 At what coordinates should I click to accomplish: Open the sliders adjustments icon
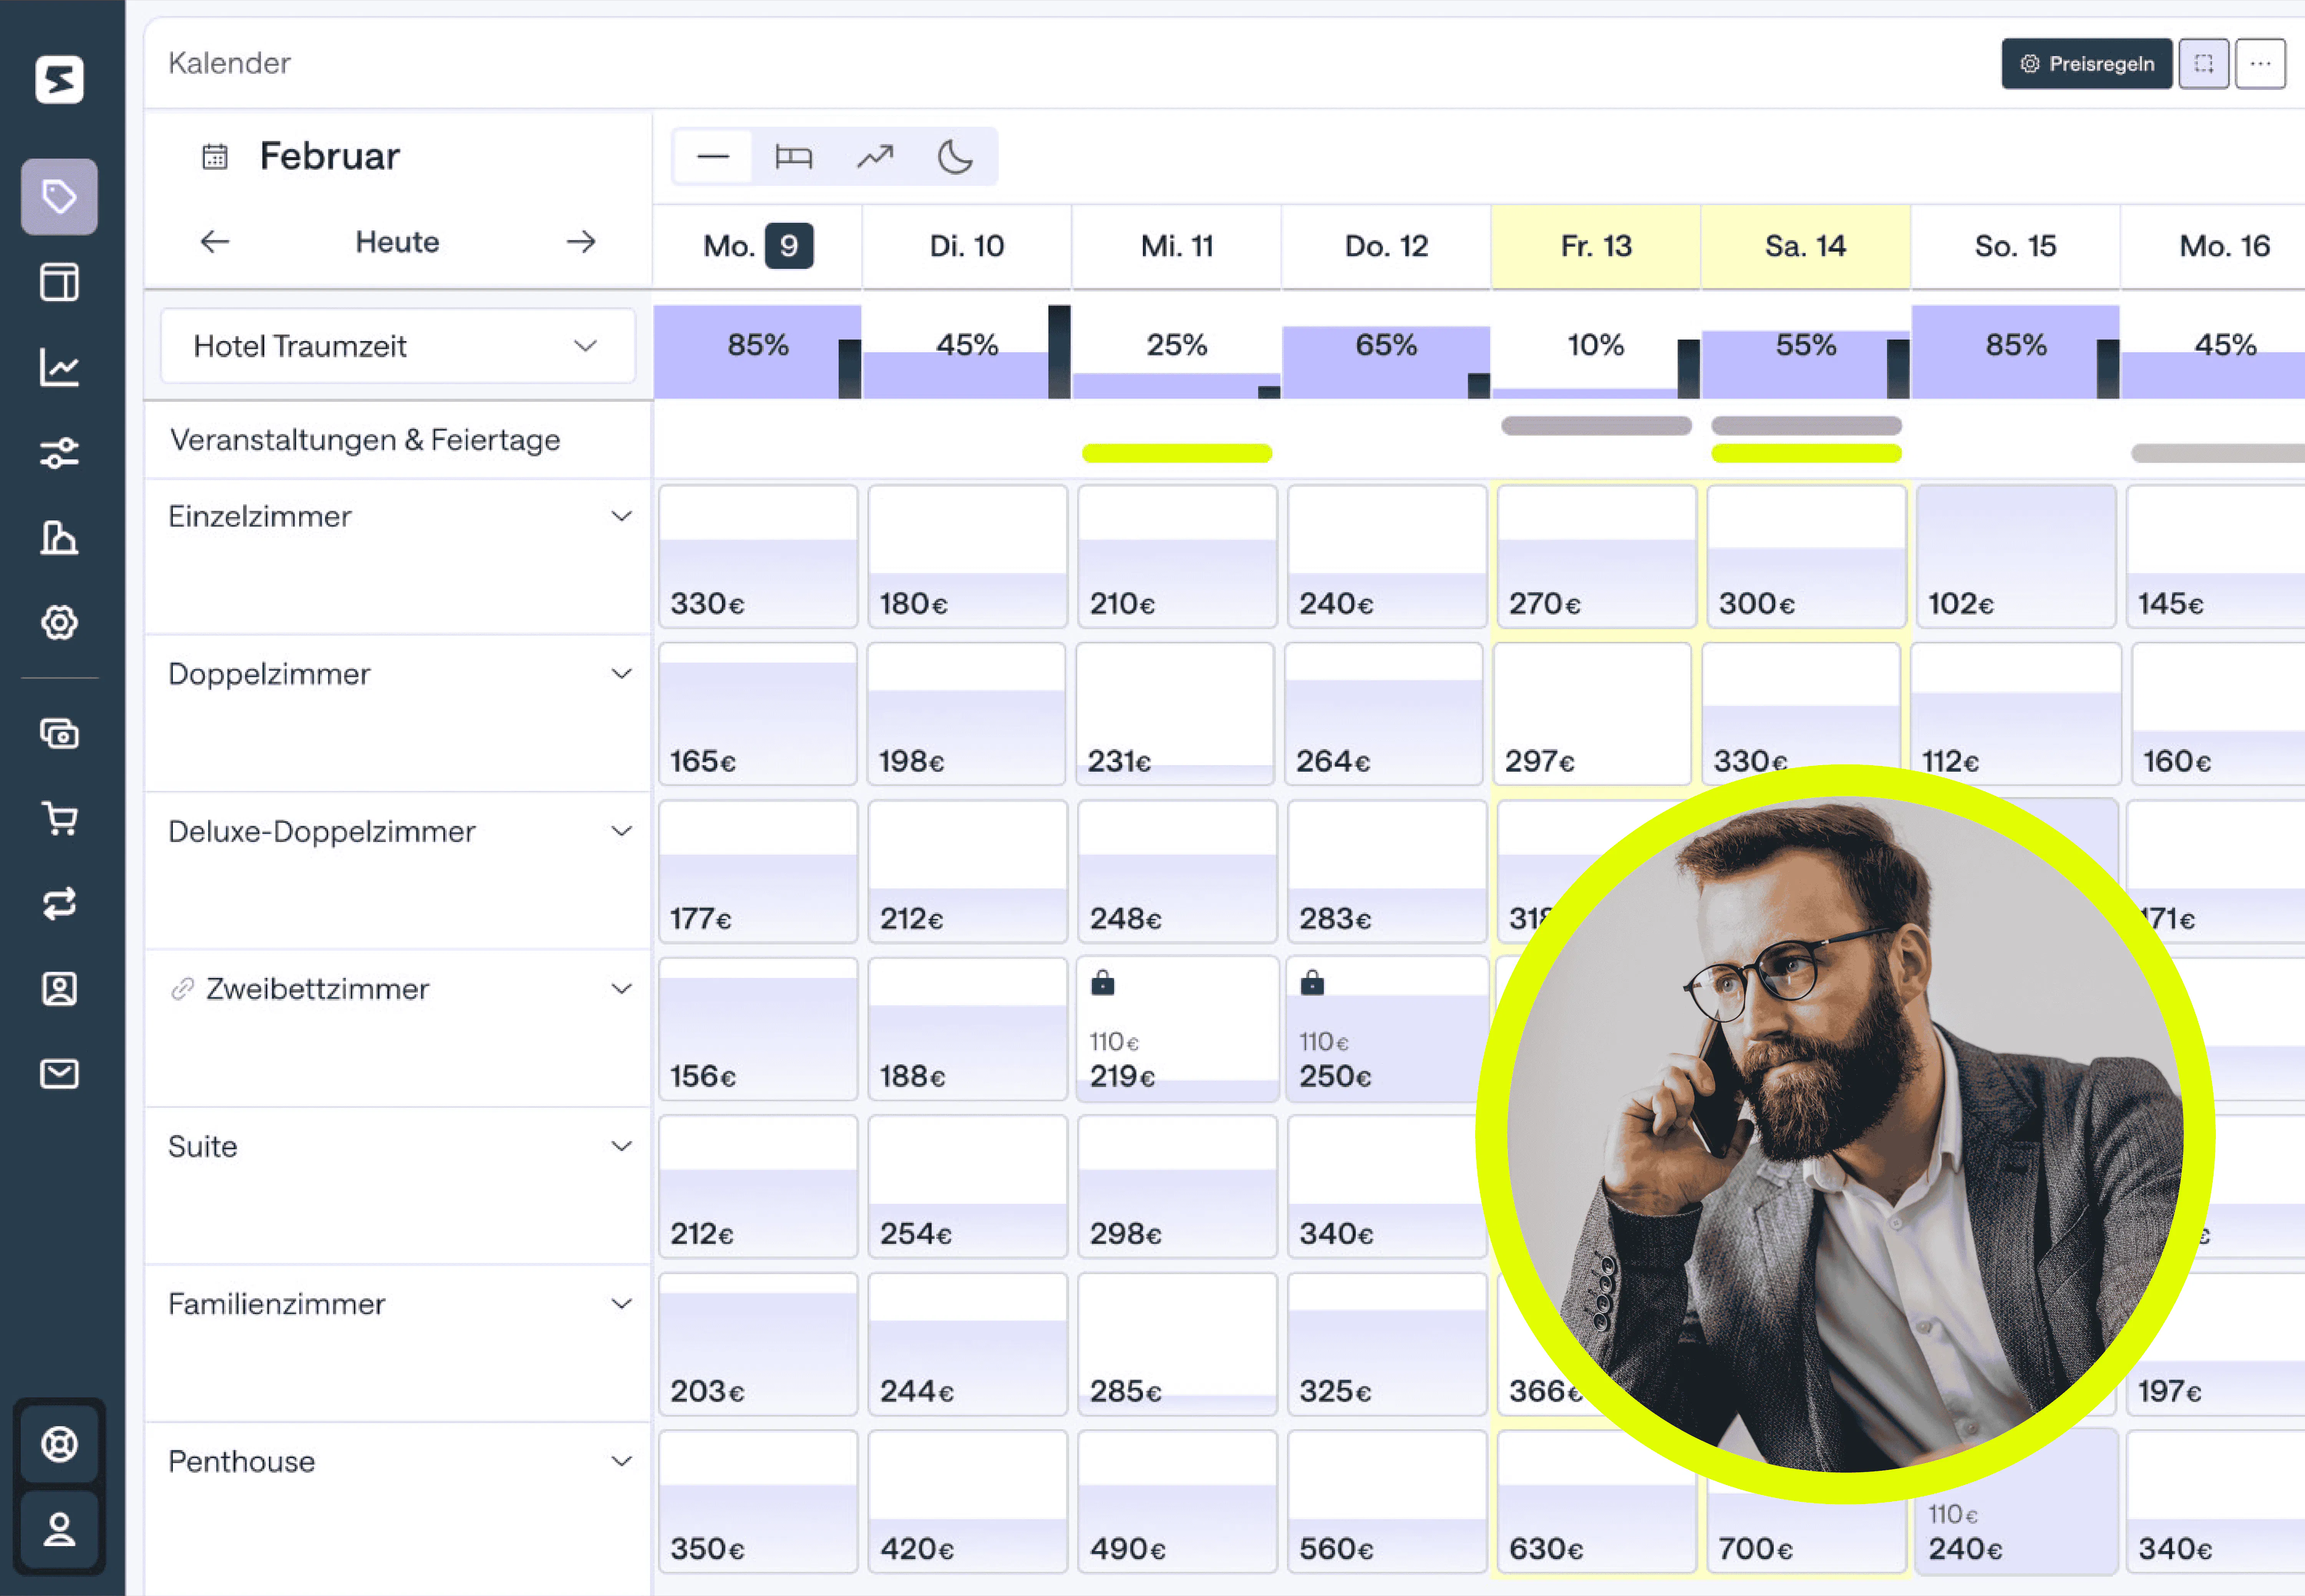[x=59, y=453]
